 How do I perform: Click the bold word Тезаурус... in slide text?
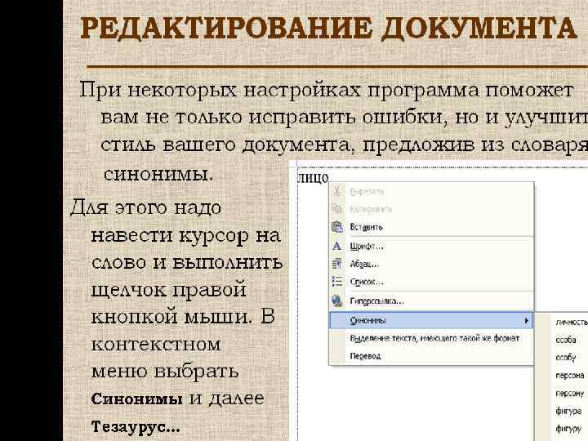coord(136,427)
